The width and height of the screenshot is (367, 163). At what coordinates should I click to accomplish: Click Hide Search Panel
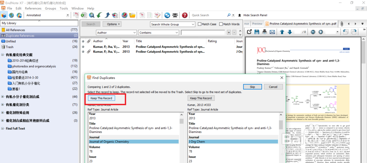point(253,15)
